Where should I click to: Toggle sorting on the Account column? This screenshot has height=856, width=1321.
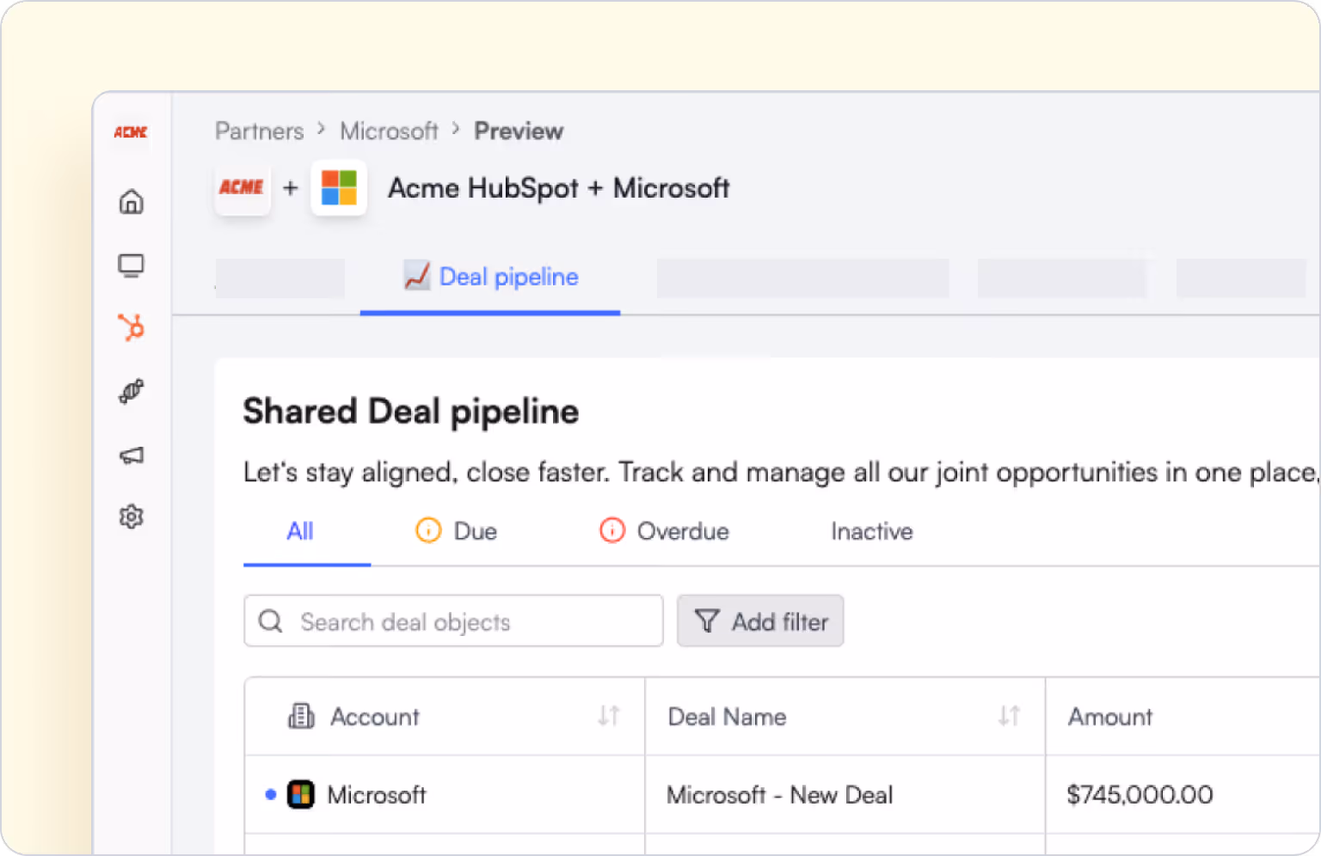click(x=611, y=716)
